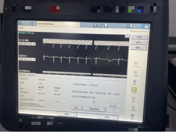The image size is (176, 132).
Task: Expand the ECG trace down-arrow button
Action: pos(29,44)
